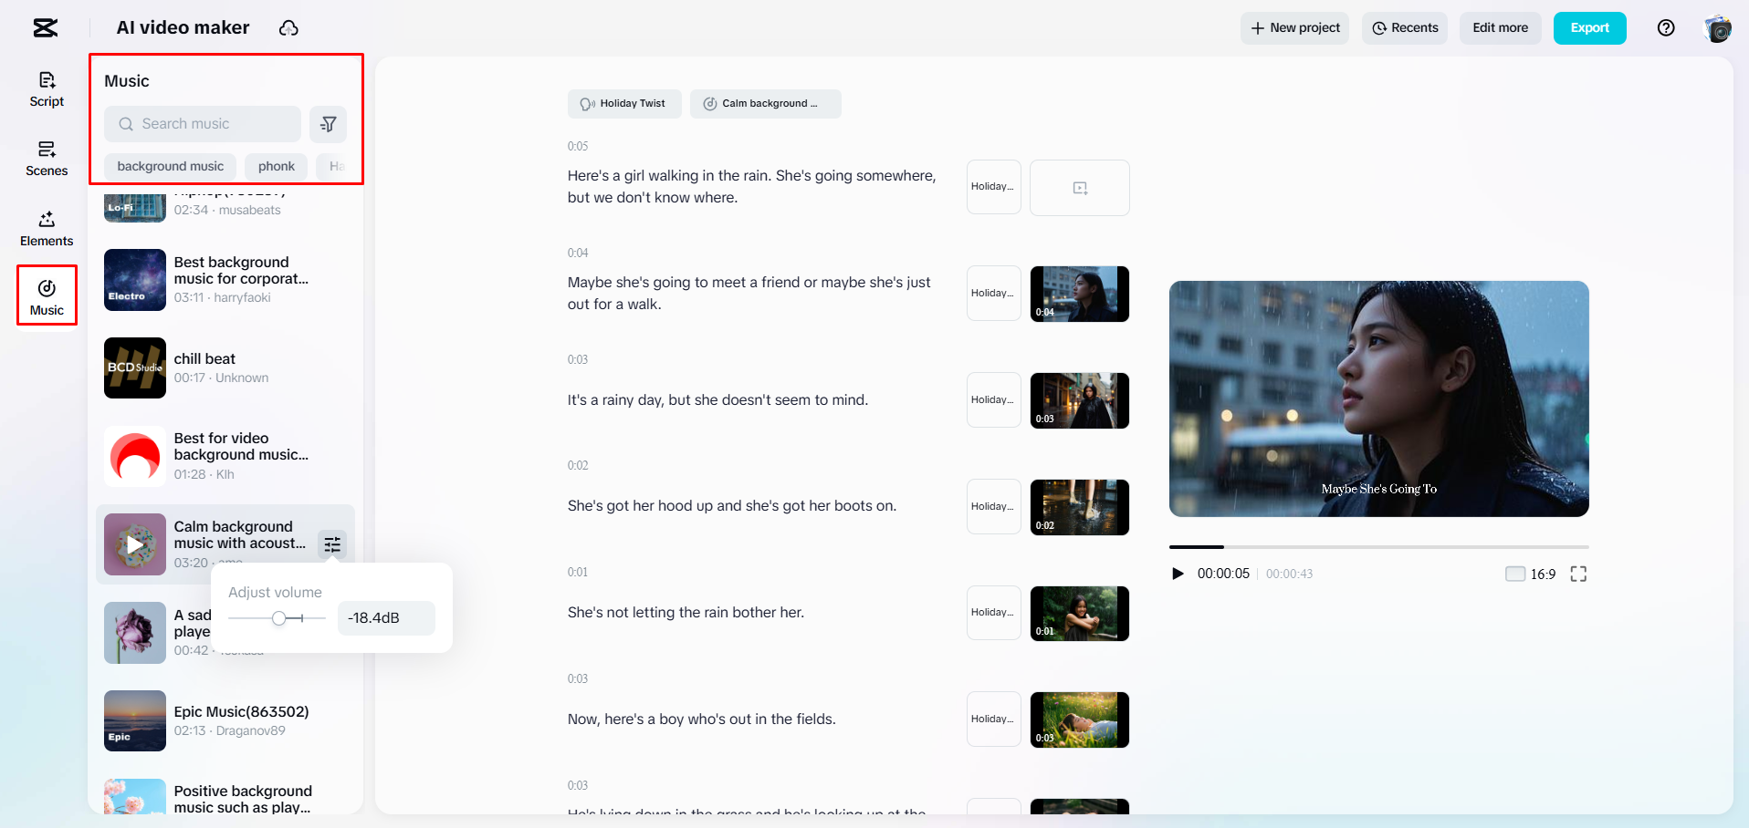Click the cloud save status icon
1749x828 pixels.
pyautogui.click(x=288, y=28)
